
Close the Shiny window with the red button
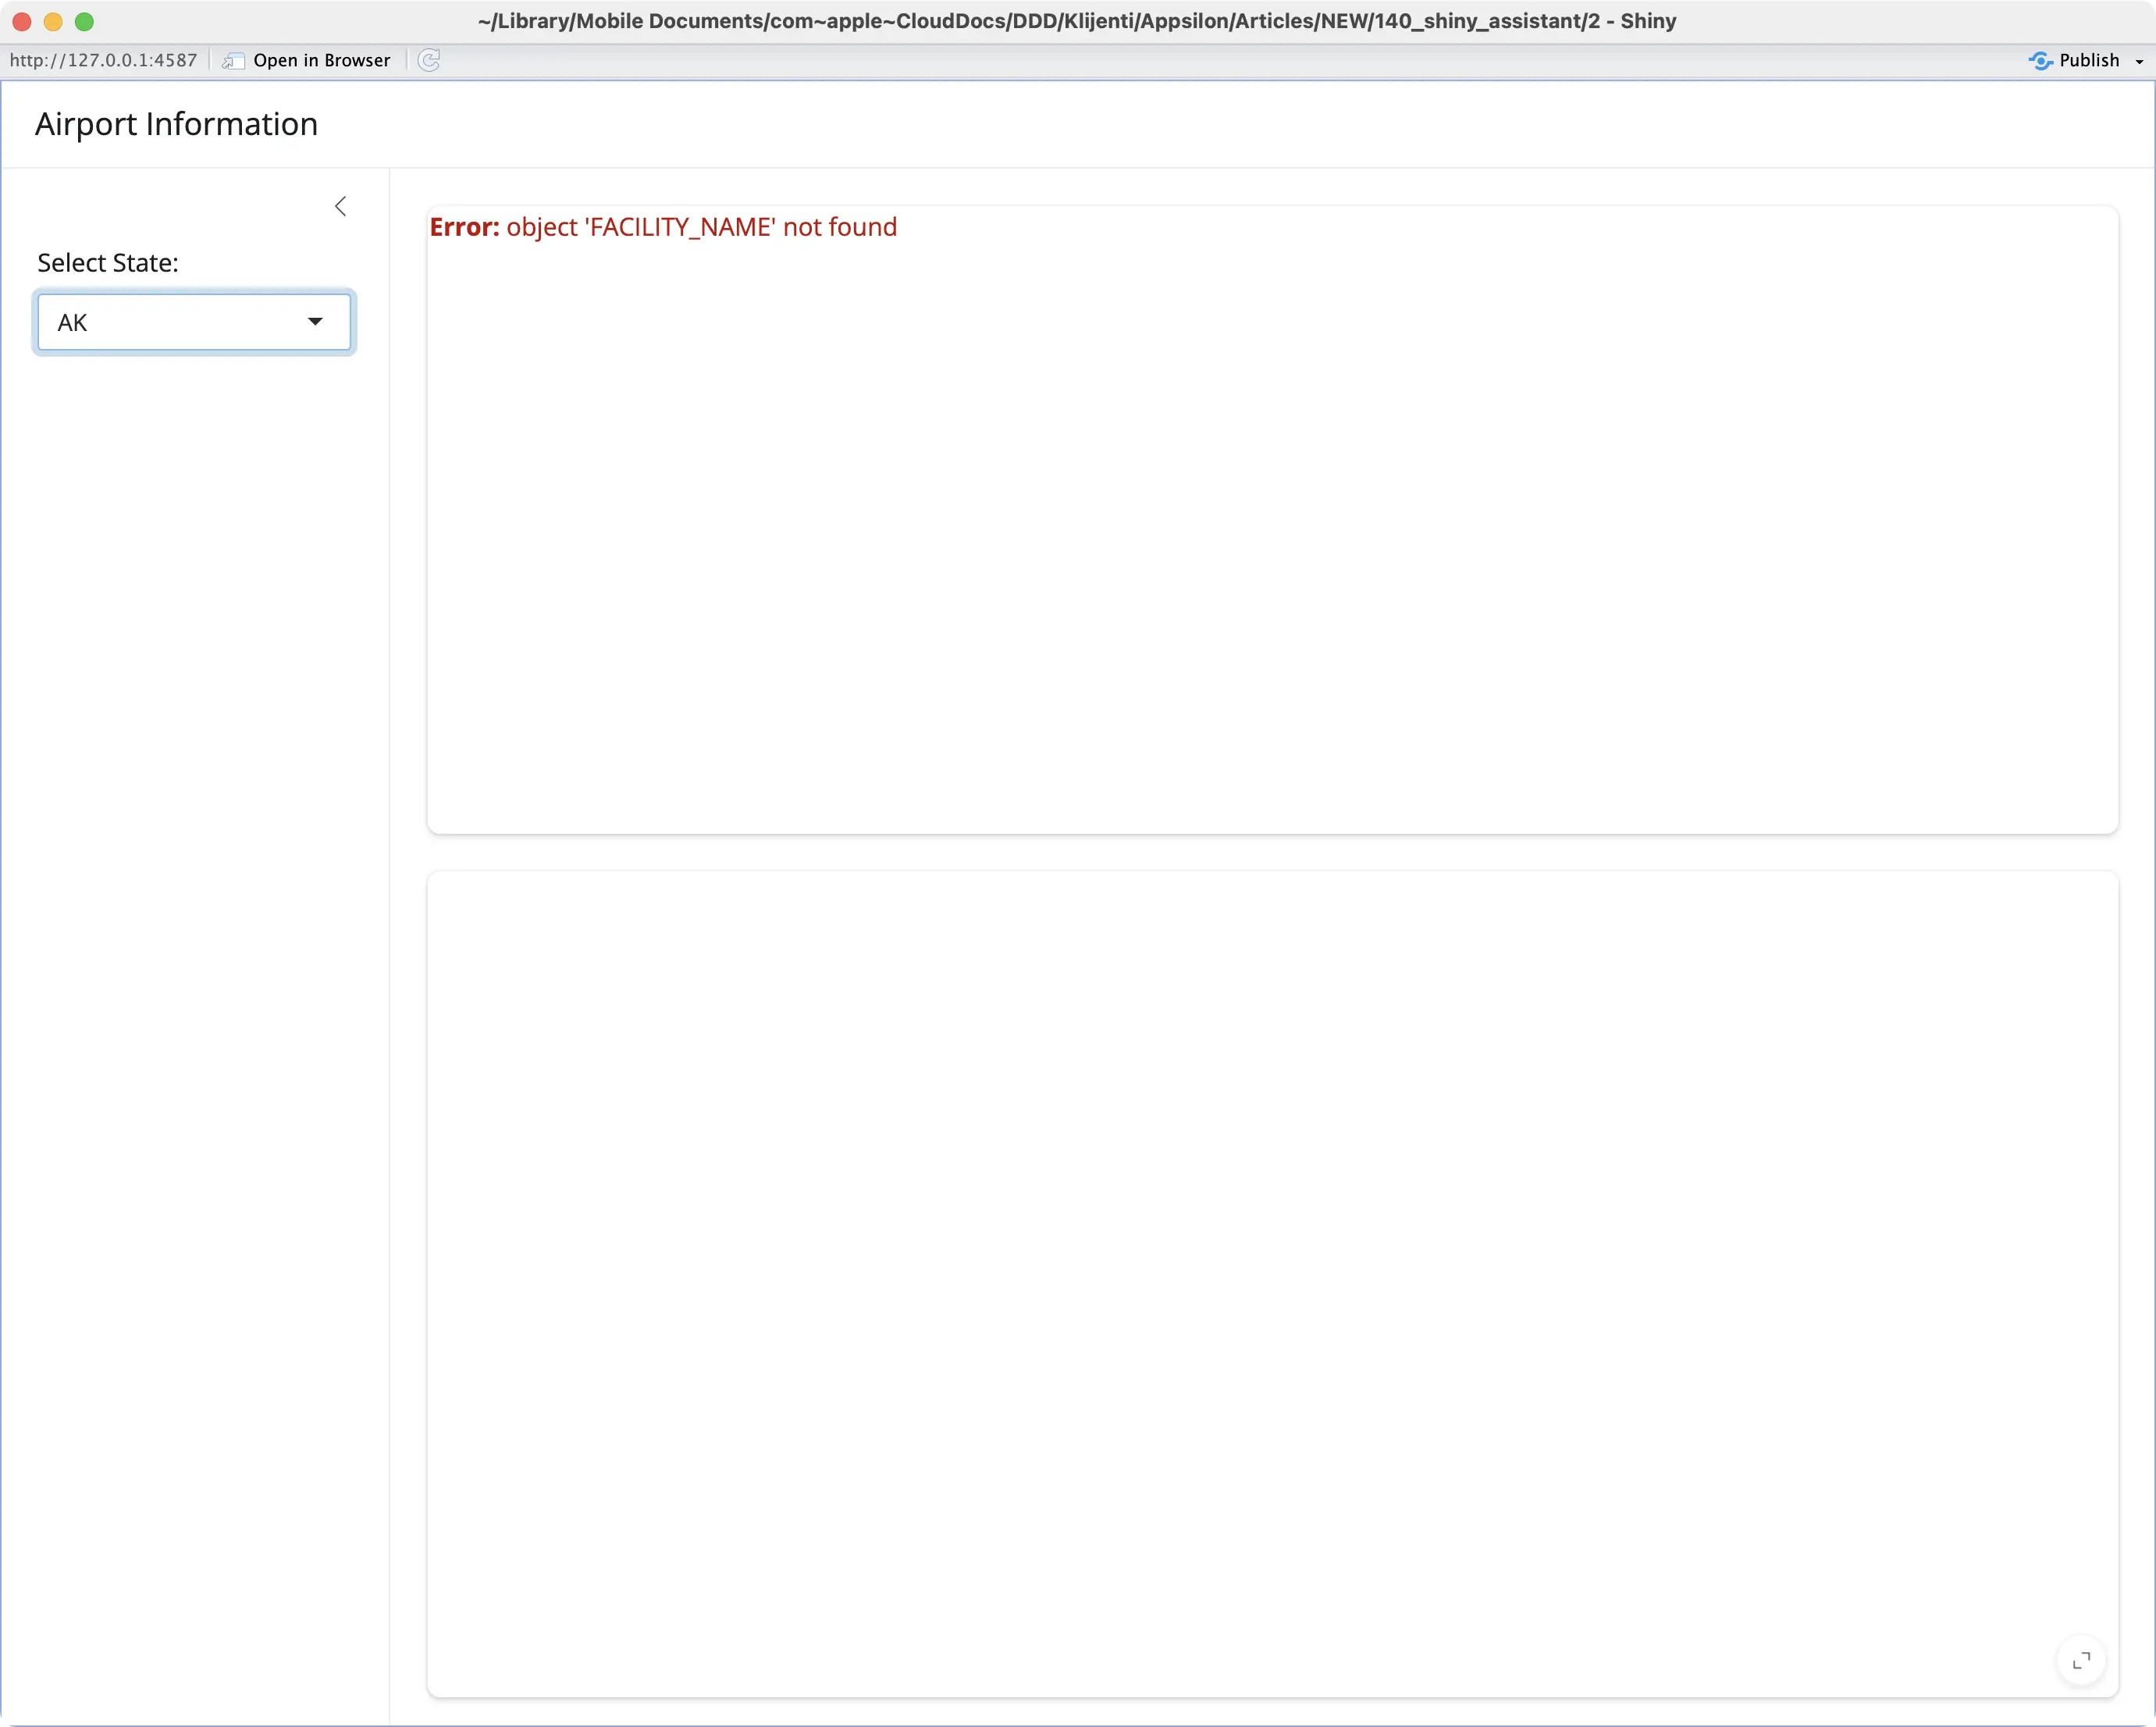(x=22, y=21)
